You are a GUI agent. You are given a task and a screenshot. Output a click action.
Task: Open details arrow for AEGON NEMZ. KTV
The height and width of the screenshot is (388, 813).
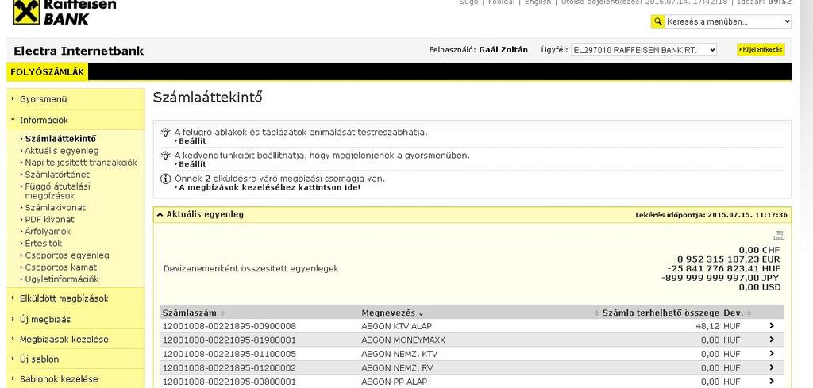tap(772, 354)
